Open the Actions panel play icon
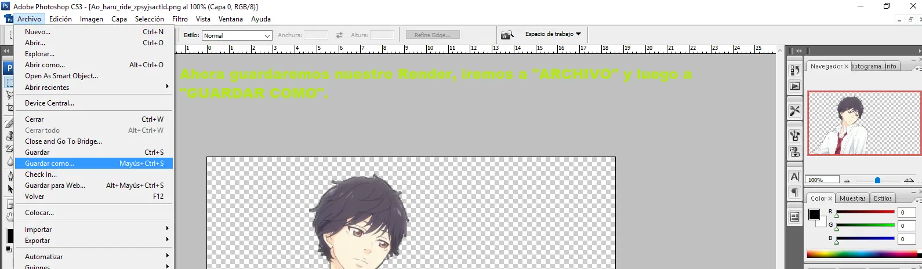This screenshot has width=922, height=269. pos(795,86)
